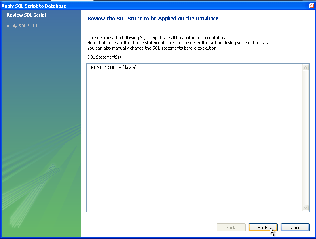Click the SQL Statement(s) label
The image size is (316, 239).
(105, 57)
